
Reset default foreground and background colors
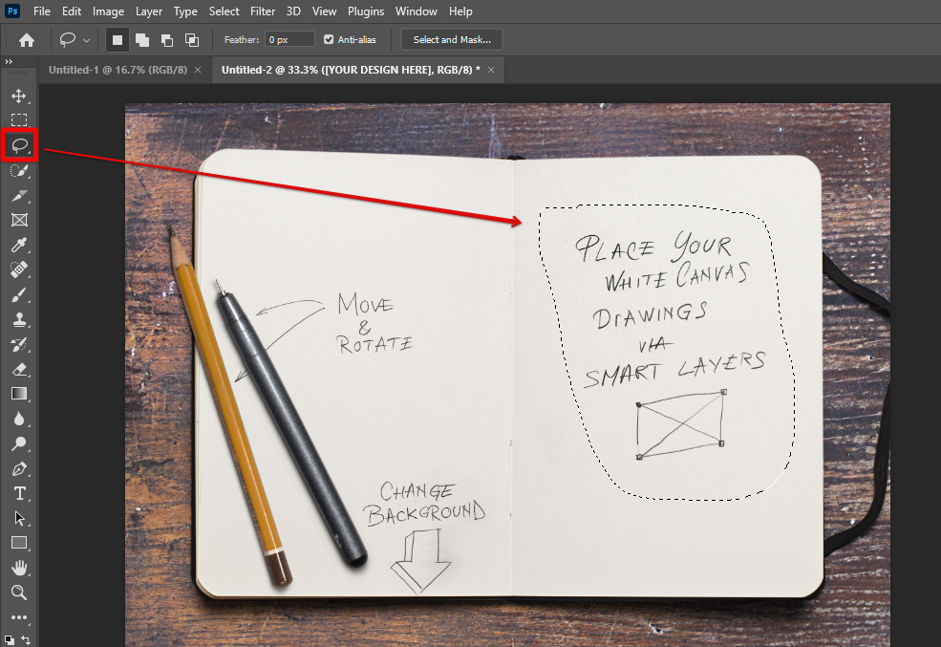tap(10, 639)
